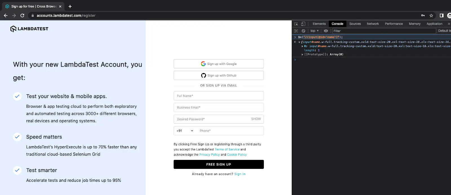This screenshot has width=451, height=195.
Task: Toggle device toolbar icon in DevTools
Action: pos(303,24)
